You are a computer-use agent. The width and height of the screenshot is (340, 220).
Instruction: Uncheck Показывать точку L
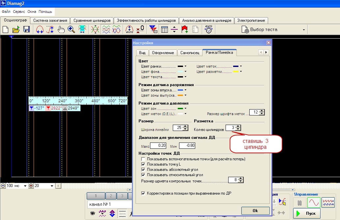(143, 164)
